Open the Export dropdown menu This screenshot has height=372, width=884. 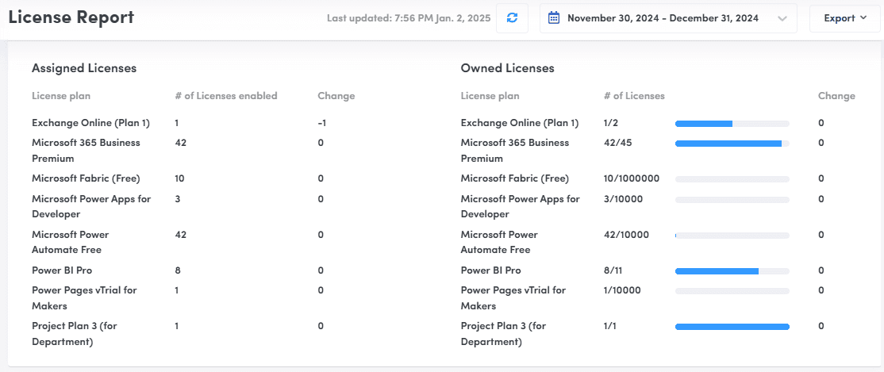(844, 18)
